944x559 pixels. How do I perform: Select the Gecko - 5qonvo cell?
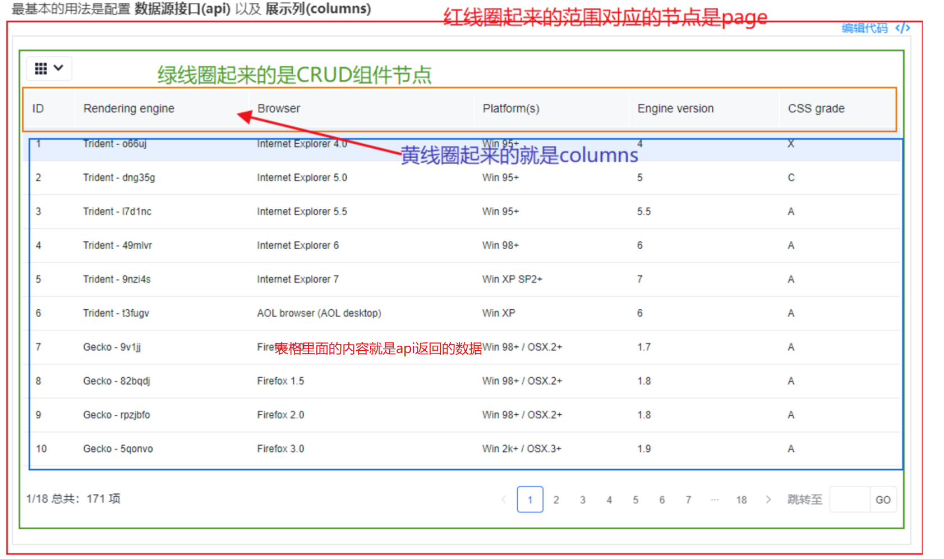coord(118,448)
